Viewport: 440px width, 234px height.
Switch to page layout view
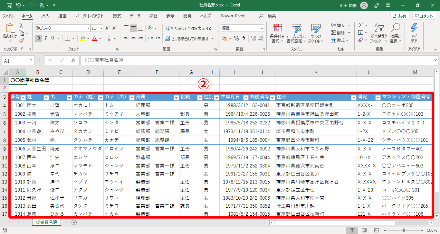point(364,230)
